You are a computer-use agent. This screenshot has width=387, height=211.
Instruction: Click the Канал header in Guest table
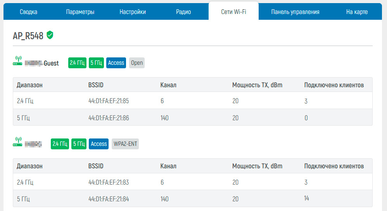[168, 85]
